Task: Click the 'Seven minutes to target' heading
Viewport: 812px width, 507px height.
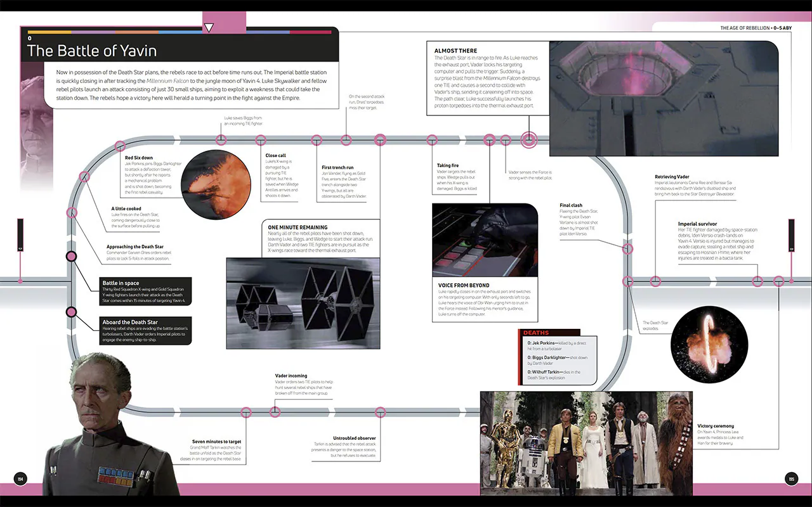Action: pyautogui.click(x=217, y=442)
